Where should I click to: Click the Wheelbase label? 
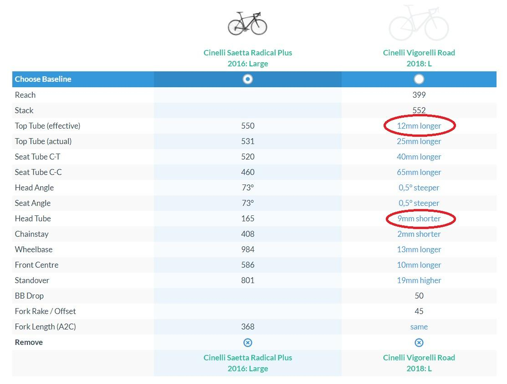pos(34,249)
